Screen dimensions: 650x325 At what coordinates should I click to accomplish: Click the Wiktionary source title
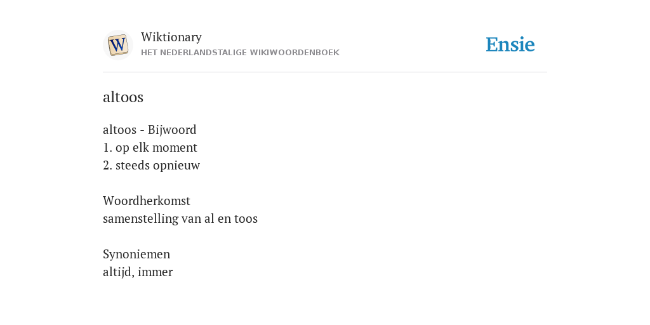pos(171,37)
